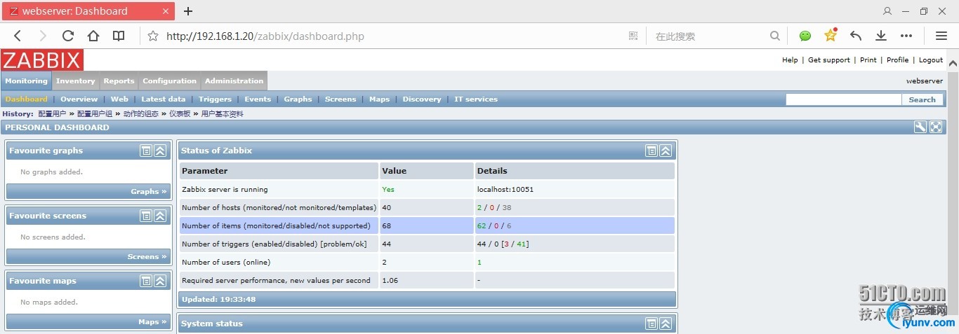This screenshot has width=959, height=334.
Task: Click the Zabbix Search button
Action: (922, 99)
